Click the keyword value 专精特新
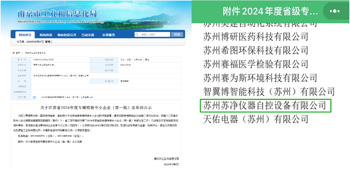This screenshot has height=175, width=350. 125,81
